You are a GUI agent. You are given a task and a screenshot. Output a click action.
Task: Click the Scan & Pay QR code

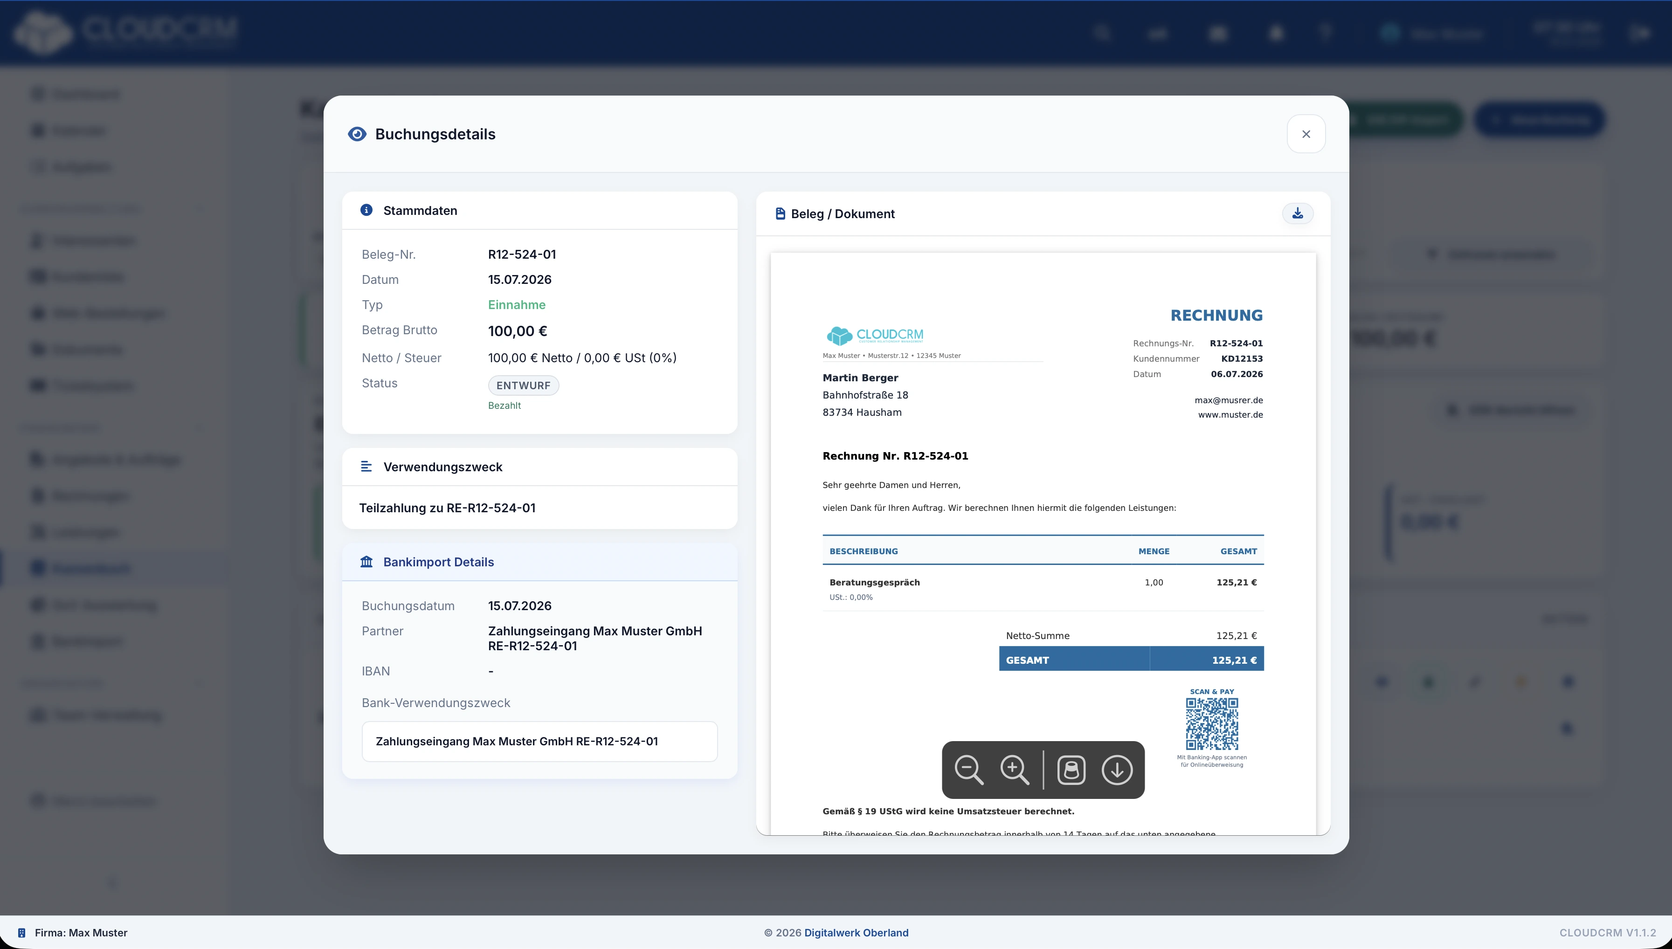tap(1212, 724)
